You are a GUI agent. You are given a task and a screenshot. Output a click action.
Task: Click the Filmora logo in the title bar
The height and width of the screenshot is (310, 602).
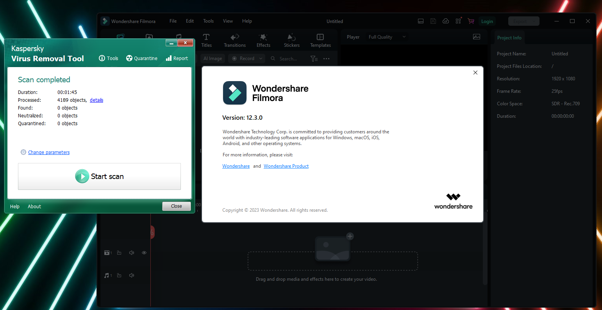(105, 21)
